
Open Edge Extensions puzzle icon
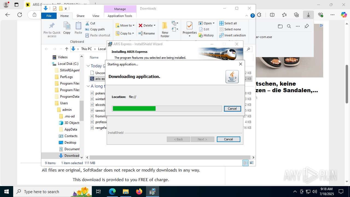pos(259,15)
